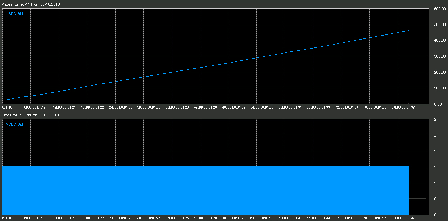448x221 pixels.
Task: Pick '42000 08:01:28' tick under Sizes chart
Action: (205, 218)
